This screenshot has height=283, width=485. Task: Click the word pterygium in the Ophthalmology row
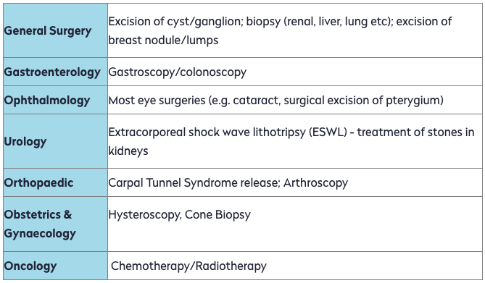point(415,101)
